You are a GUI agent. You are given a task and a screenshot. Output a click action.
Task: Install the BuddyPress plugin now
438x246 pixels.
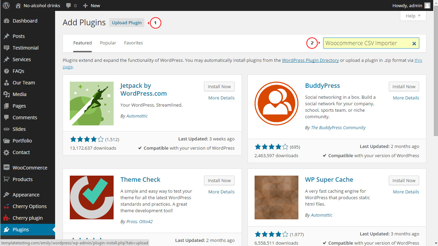click(x=404, y=86)
